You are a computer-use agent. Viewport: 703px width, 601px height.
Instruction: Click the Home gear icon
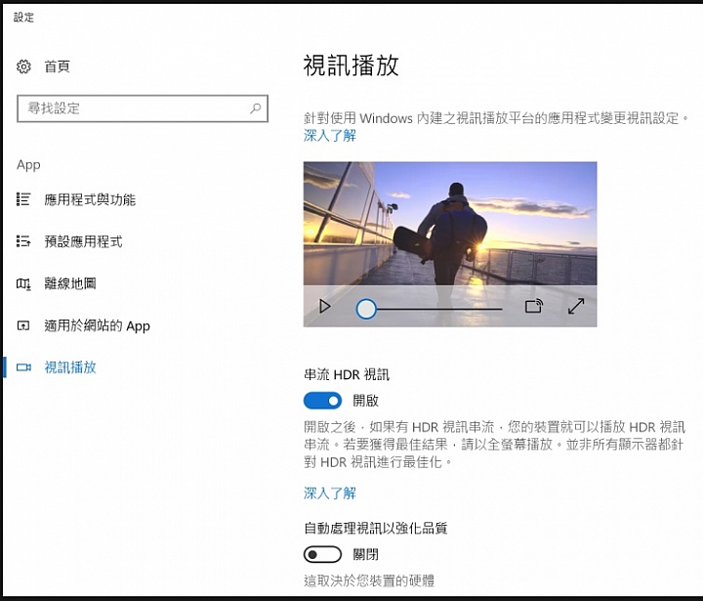23,66
